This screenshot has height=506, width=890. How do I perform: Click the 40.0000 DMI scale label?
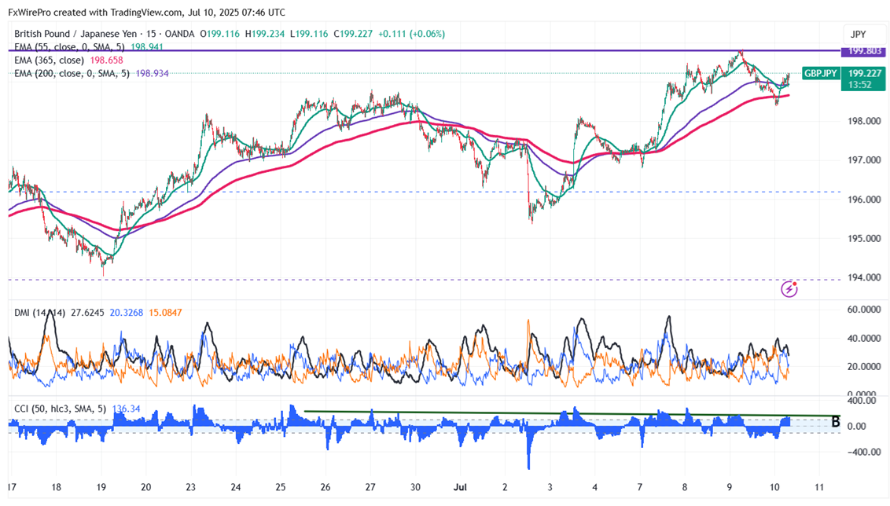862,338
